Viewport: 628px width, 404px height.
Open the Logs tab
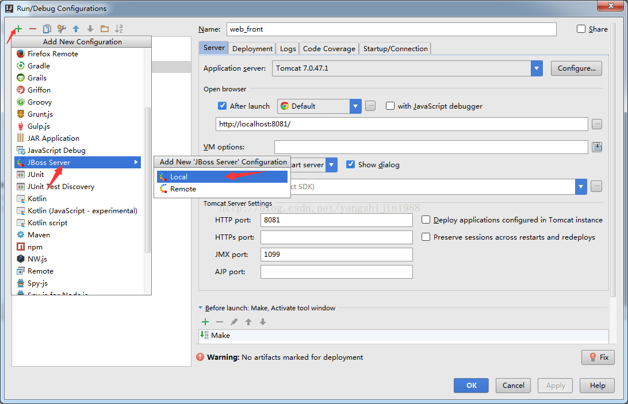[x=288, y=48]
